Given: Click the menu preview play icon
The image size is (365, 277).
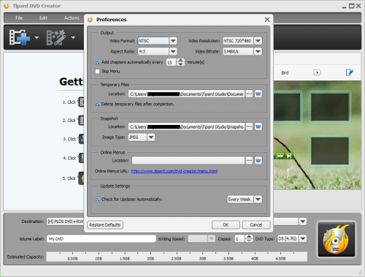Looking at the screenshot, I should click(x=317, y=72).
